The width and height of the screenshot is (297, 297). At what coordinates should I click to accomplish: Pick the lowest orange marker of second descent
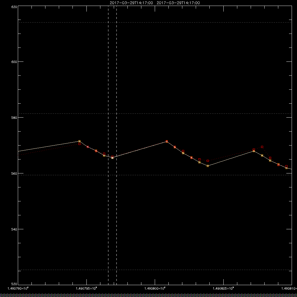[x=208, y=166]
